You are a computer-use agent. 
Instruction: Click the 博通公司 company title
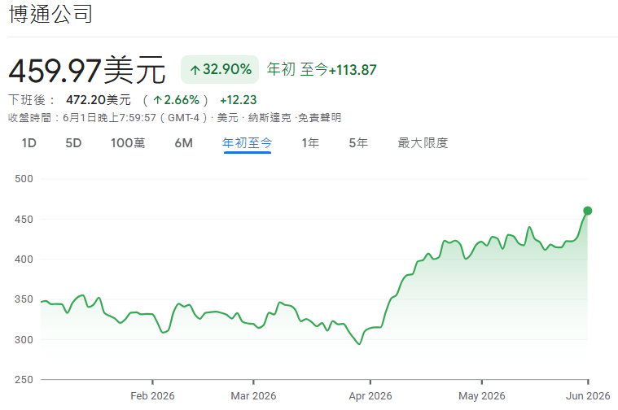pos(50,14)
